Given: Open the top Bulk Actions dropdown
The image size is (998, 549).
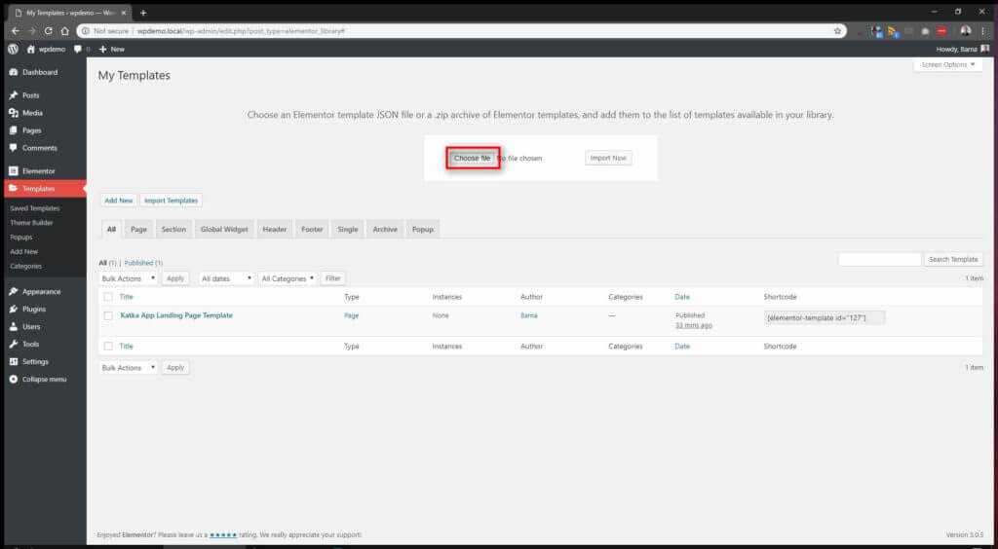Looking at the screenshot, I should point(128,278).
